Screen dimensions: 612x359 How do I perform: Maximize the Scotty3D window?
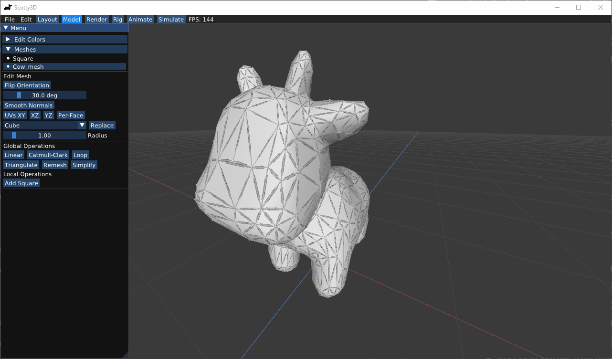coord(579,7)
